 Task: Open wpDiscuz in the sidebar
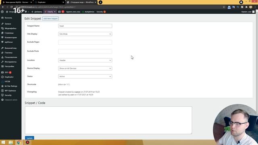[8, 42]
